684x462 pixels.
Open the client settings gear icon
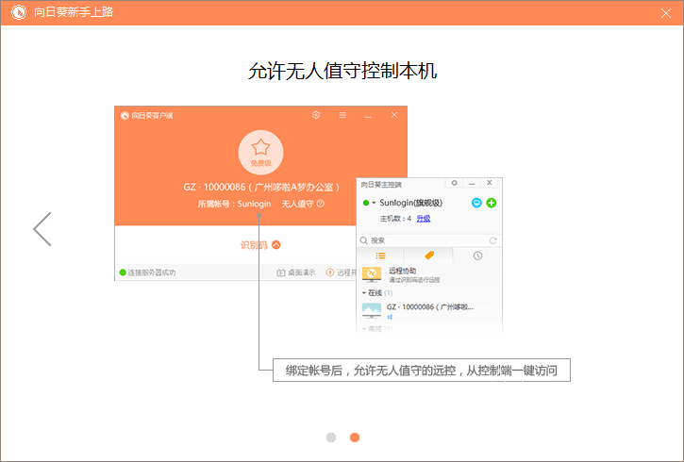click(x=316, y=115)
